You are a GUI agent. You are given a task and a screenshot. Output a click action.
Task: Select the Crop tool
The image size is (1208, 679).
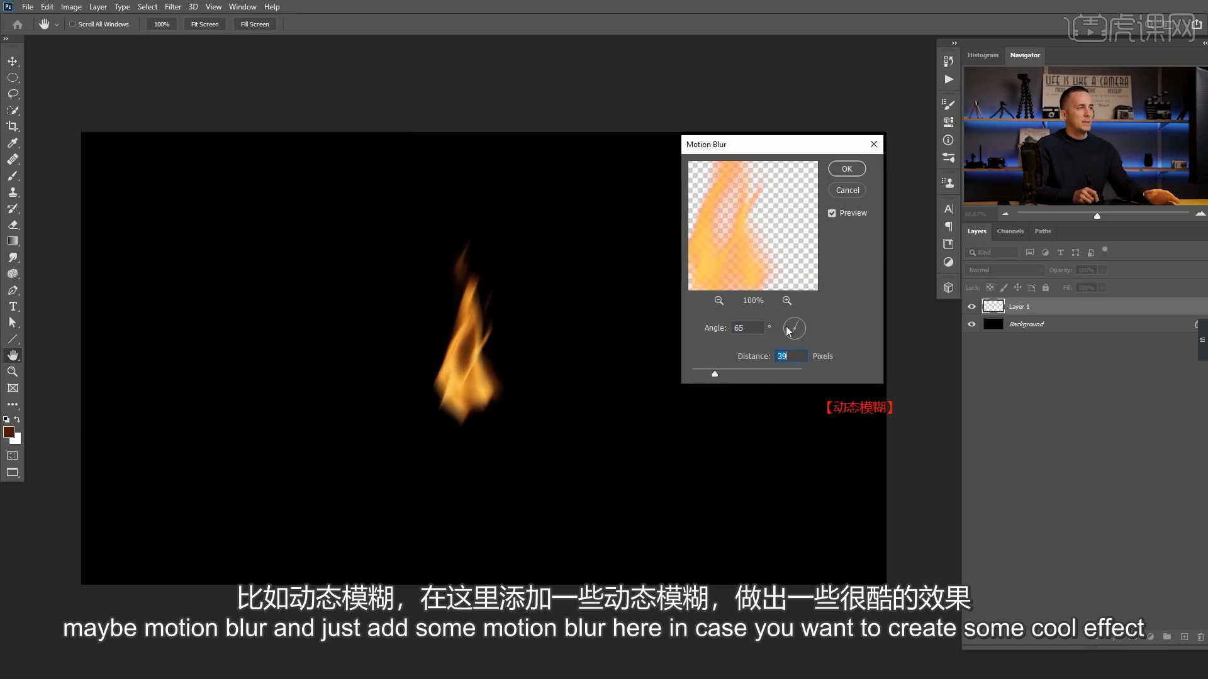(x=13, y=126)
